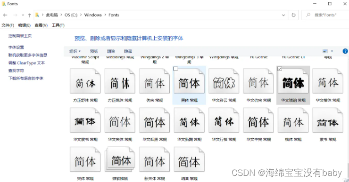Select the 方正舒体 font icon
The height and width of the screenshot is (182, 349).
[x=85, y=81]
